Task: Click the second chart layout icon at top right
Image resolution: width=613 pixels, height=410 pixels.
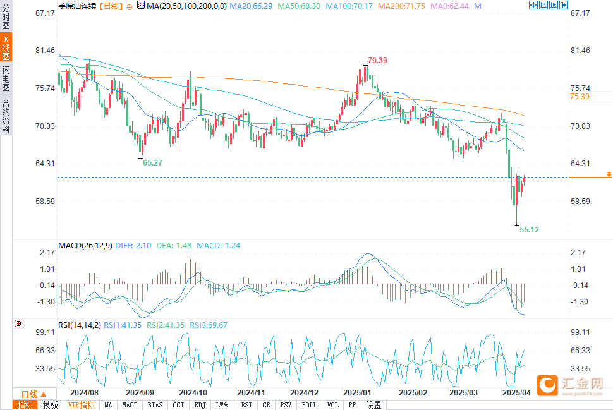Action: click(x=543, y=5)
